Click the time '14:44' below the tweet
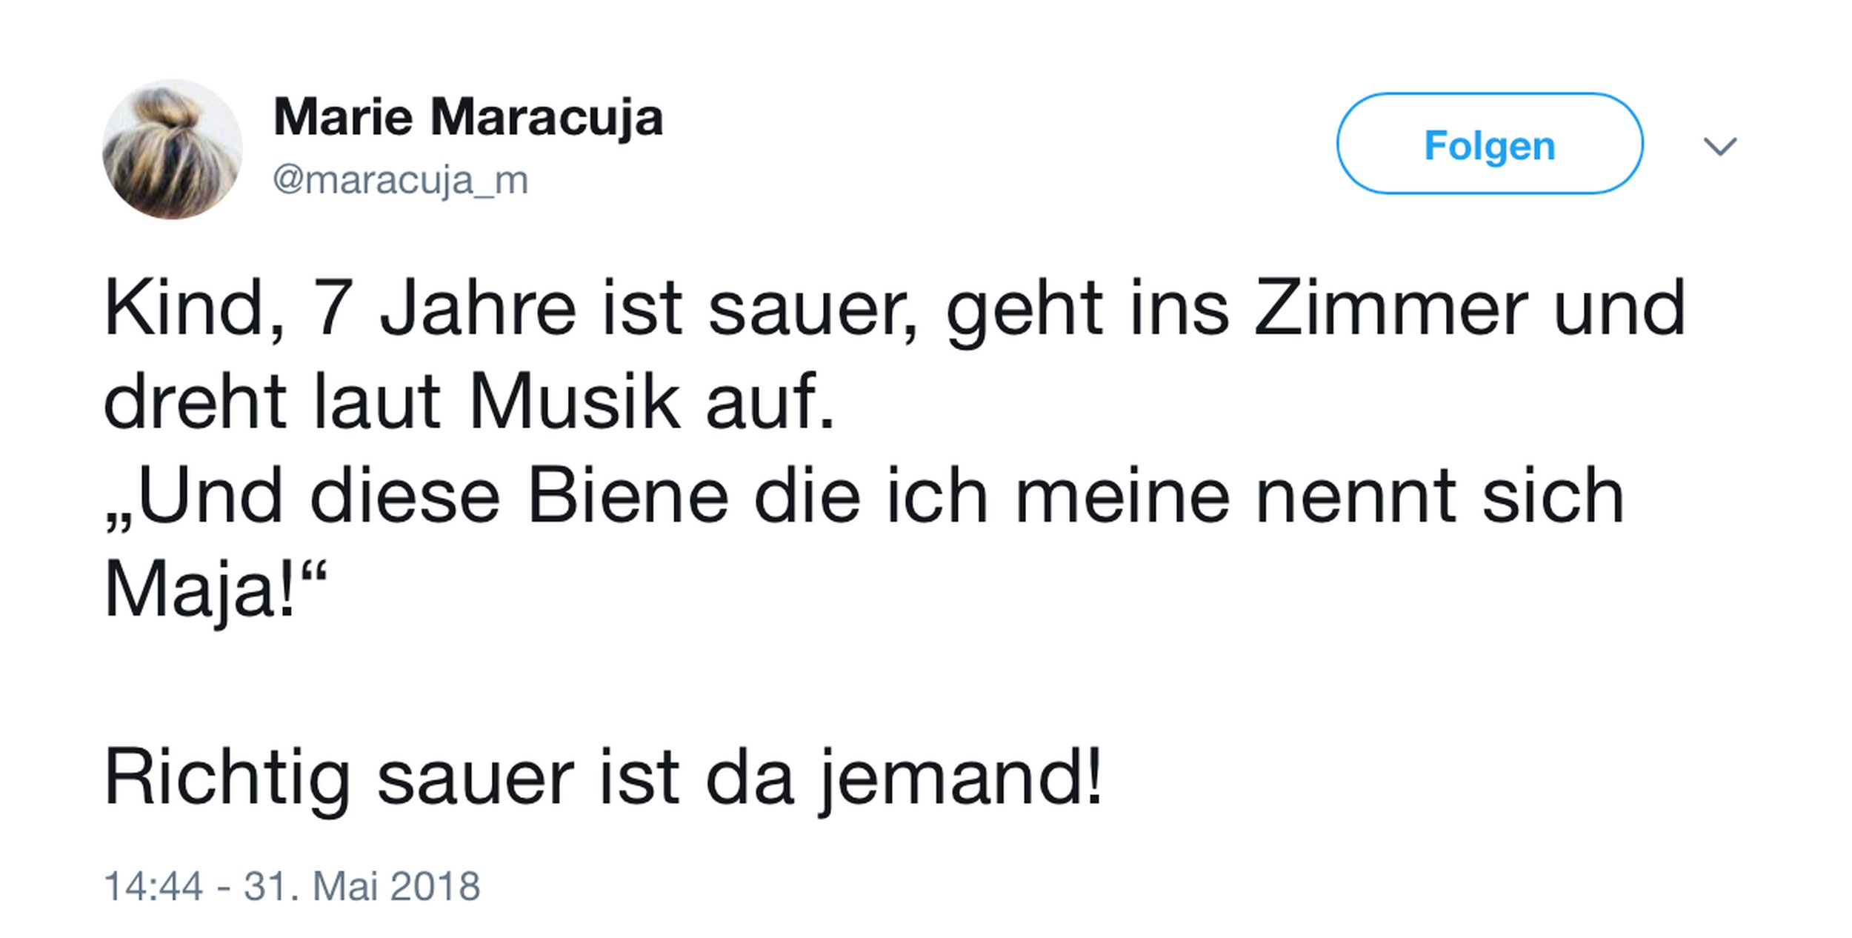The width and height of the screenshot is (1852, 938). coord(153,886)
